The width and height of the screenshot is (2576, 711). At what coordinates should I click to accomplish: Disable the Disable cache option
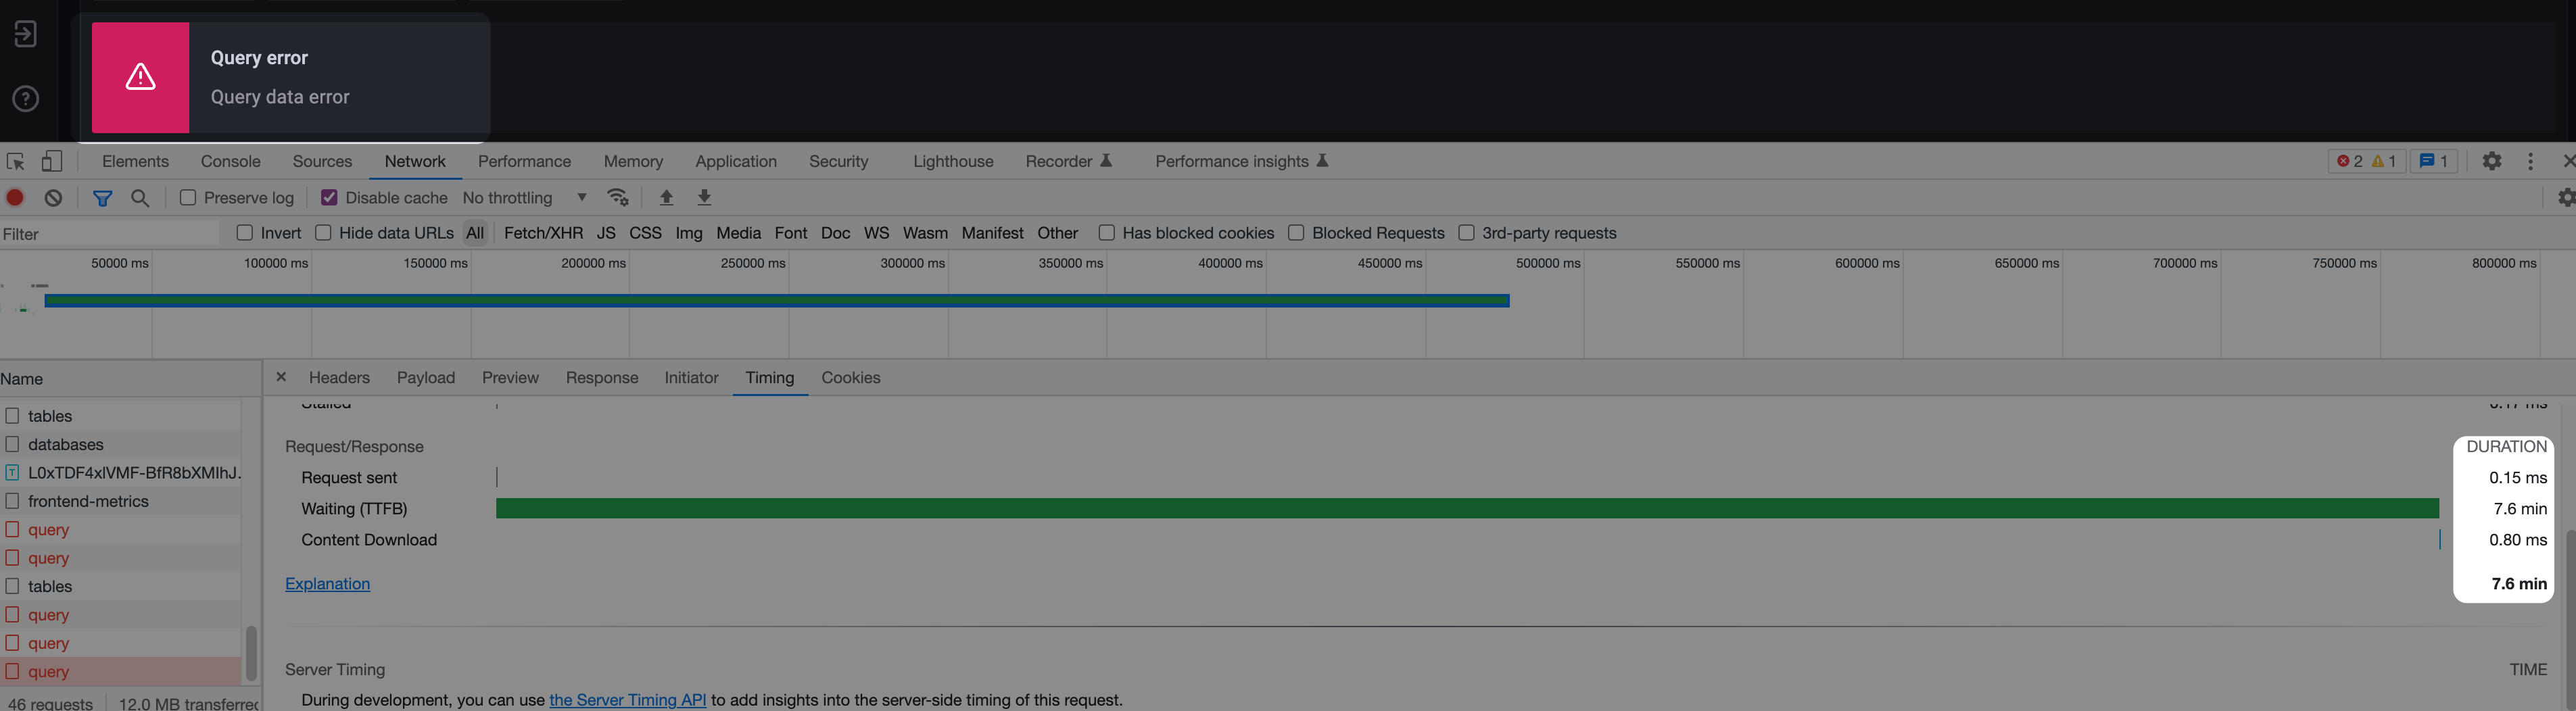tap(329, 197)
